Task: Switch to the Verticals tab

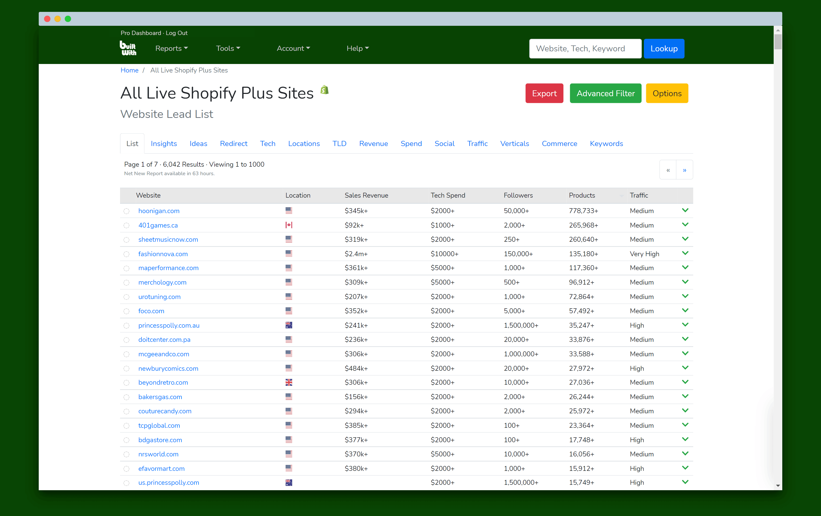Action: point(515,143)
